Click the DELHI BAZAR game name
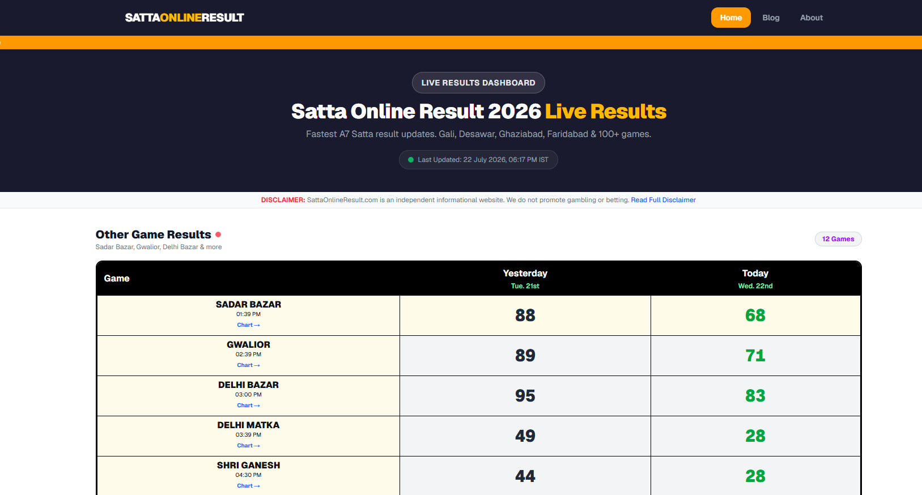The image size is (922, 495). pyautogui.click(x=248, y=385)
